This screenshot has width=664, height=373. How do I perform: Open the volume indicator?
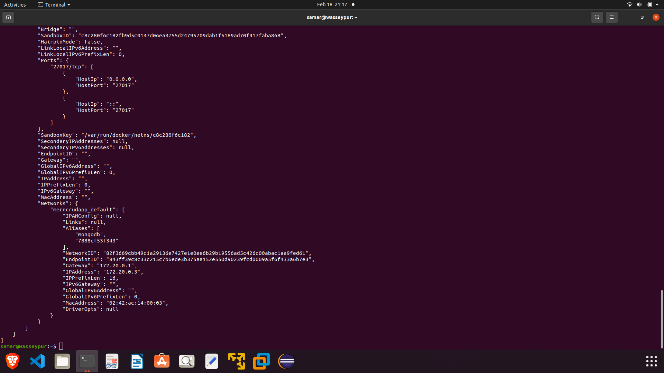click(x=639, y=4)
